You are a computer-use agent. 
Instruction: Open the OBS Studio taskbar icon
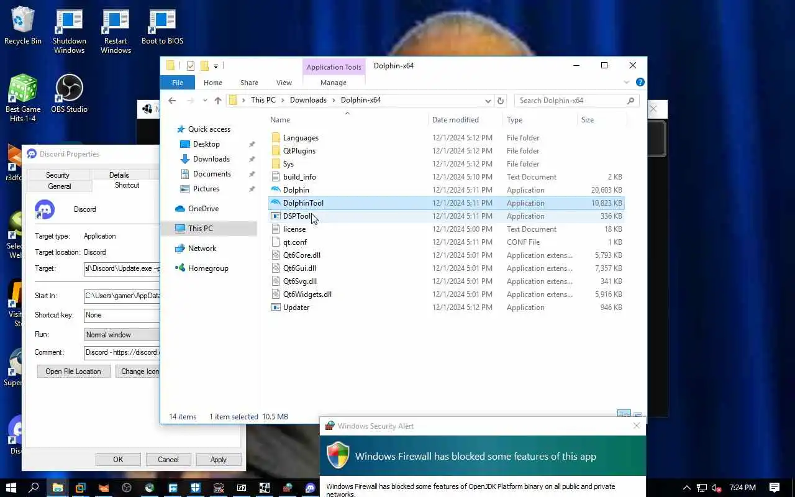[x=127, y=488]
